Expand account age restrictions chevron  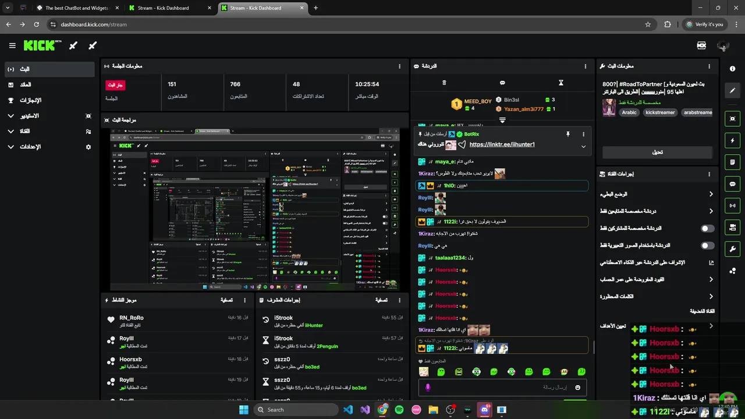pos(711,280)
